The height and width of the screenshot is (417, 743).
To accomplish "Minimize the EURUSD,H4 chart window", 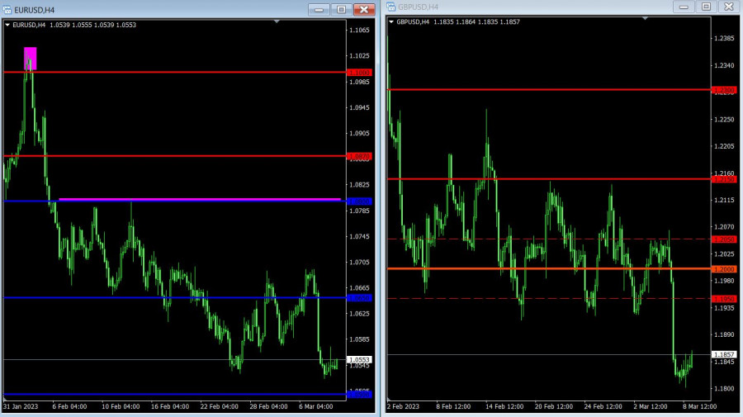I will [319, 9].
